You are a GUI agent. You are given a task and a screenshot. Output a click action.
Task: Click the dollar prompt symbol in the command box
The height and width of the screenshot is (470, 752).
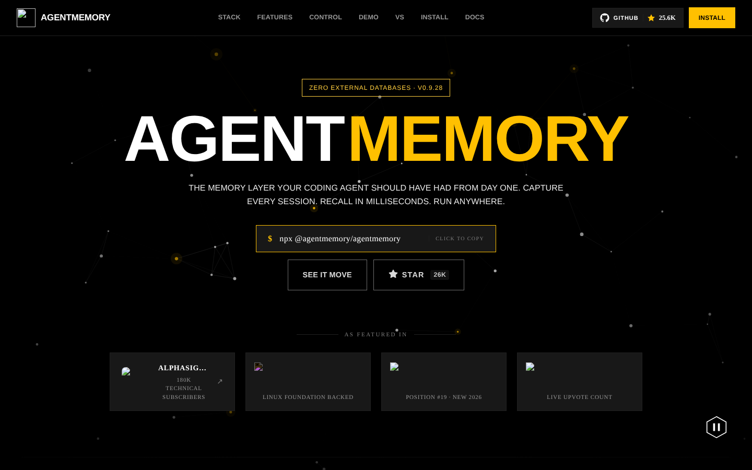click(x=270, y=239)
